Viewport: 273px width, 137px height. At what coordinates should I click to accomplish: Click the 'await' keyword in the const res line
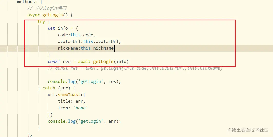coord(84,62)
